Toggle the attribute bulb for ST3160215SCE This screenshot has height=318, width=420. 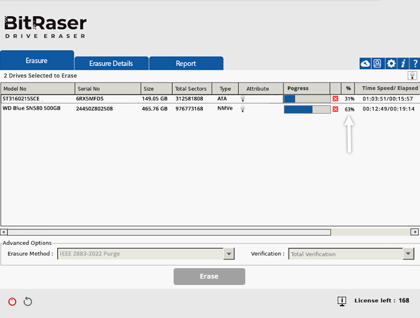243,99
